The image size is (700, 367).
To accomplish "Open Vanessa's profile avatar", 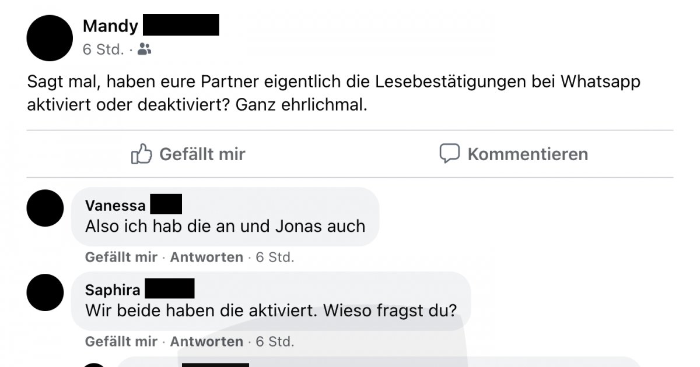I will [x=45, y=208].
